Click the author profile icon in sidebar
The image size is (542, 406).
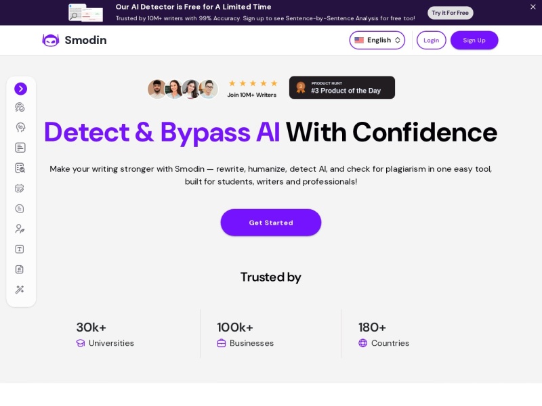(x=20, y=229)
